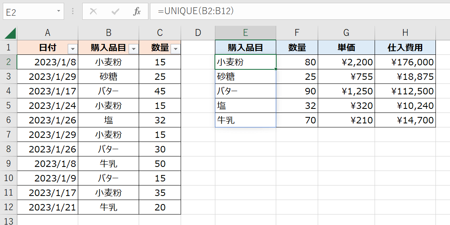Expand the Name Box dropdown arrow

[x=59, y=11]
